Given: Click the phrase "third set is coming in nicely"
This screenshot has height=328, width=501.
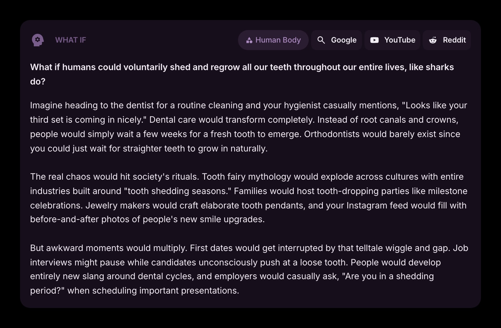Looking at the screenshot, I should click(86, 120).
